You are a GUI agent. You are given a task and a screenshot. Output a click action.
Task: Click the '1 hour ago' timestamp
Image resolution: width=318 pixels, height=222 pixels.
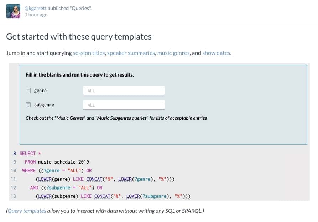point(36,15)
